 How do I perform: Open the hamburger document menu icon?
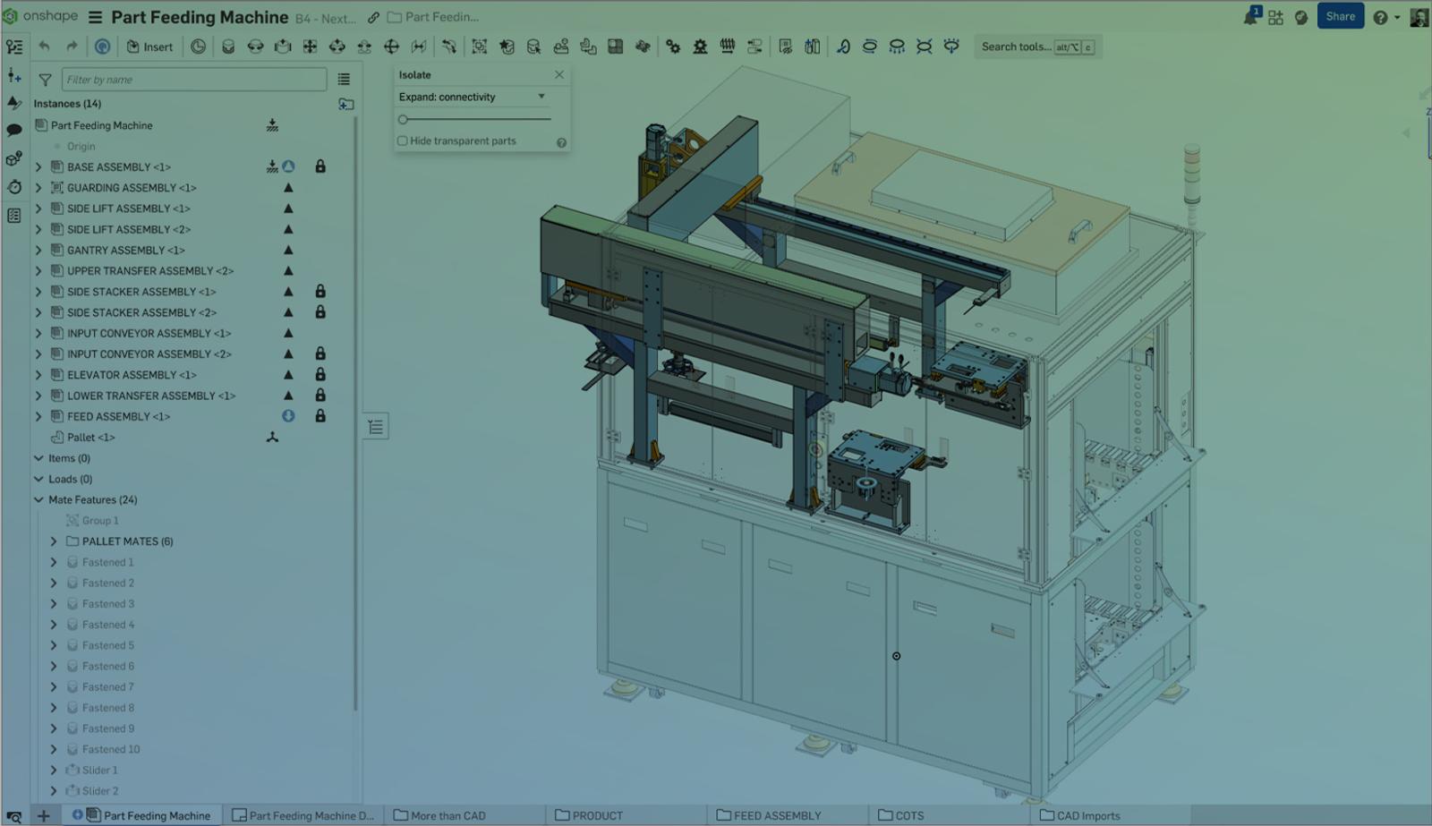tap(95, 17)
